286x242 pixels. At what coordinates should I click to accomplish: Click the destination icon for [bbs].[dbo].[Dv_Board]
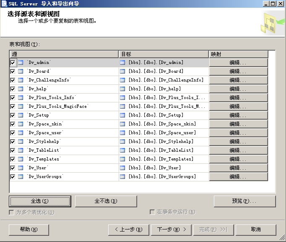click(x=122, y=71)
